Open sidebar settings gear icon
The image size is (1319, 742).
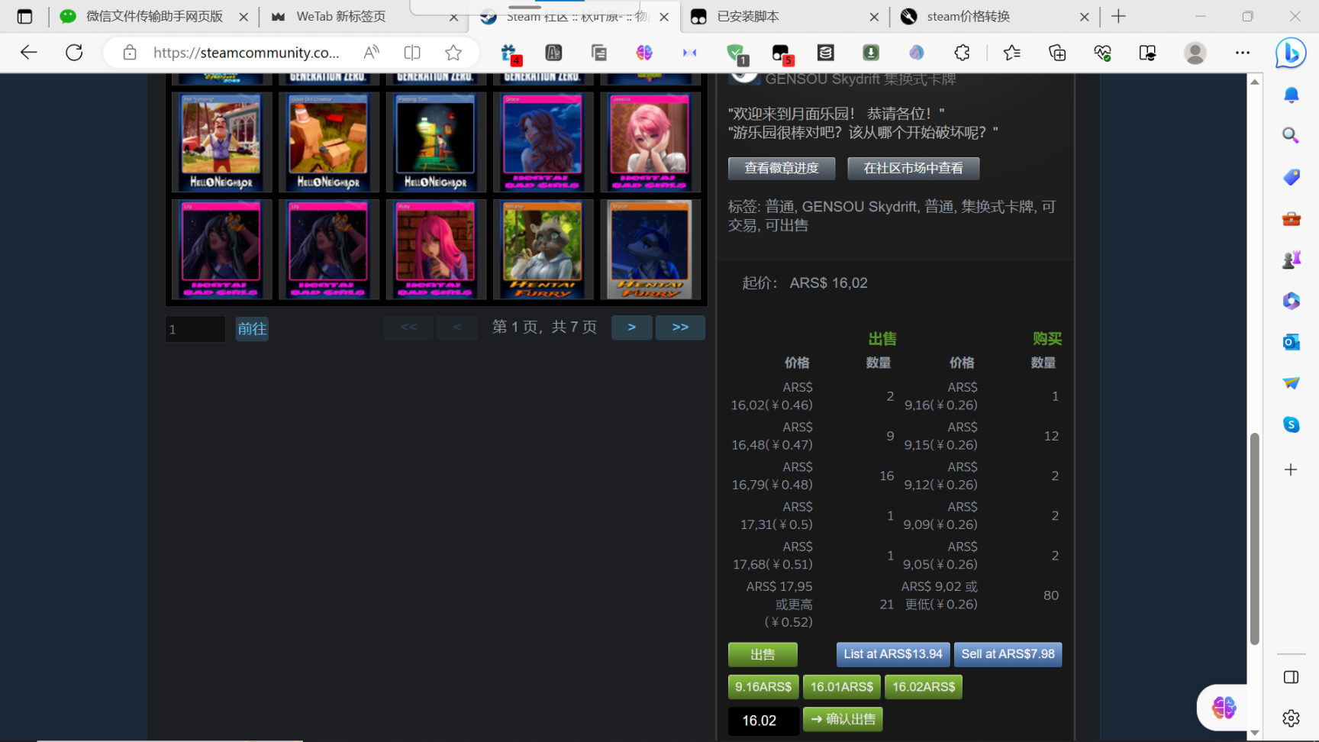[1291, 718]
